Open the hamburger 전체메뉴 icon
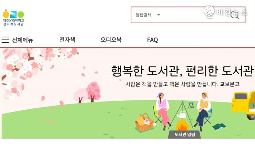 point(5,40)
